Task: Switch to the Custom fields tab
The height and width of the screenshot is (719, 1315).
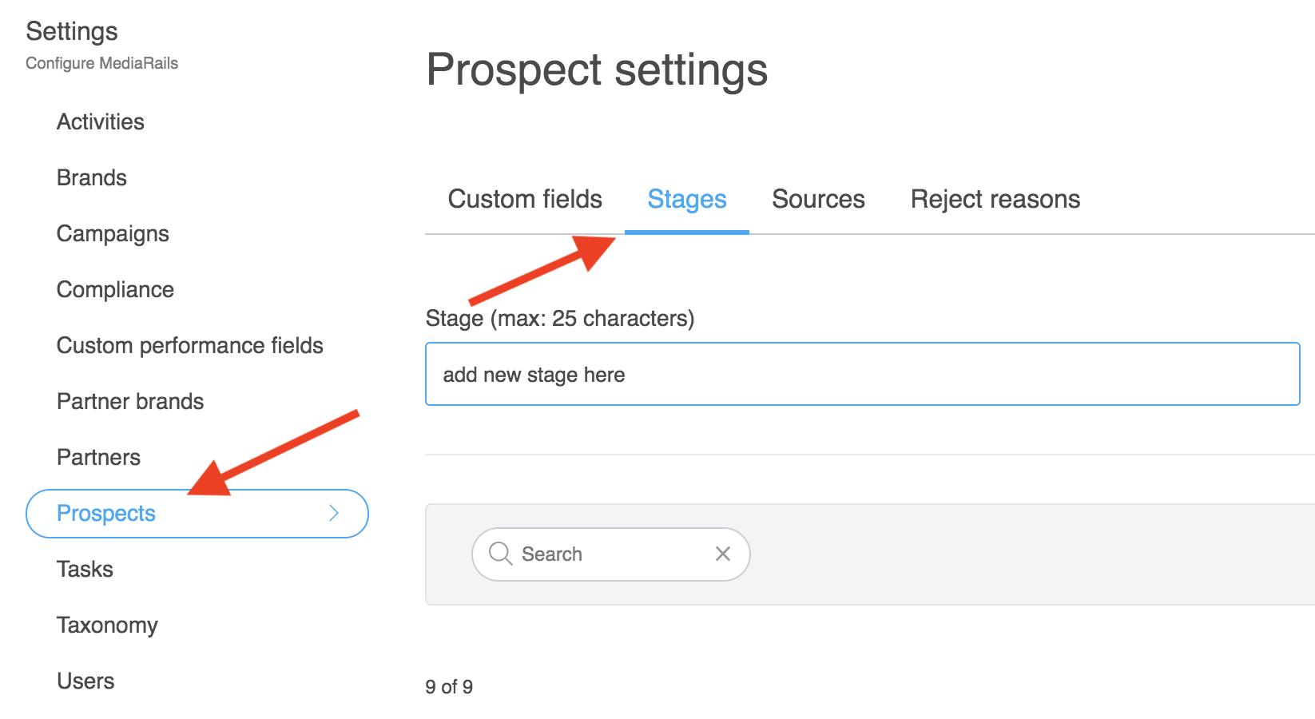Action: coord(525,199)
